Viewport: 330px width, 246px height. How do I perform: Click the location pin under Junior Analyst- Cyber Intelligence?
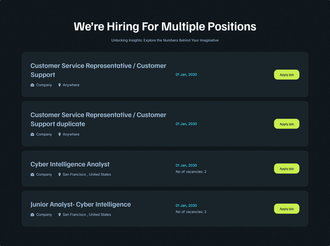pos(59,215)
